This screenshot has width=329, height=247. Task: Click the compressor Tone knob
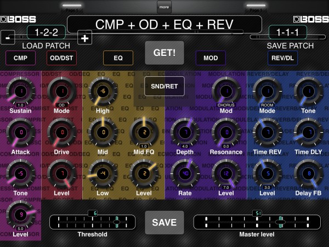pyautogui.click(x=20, y=173)
